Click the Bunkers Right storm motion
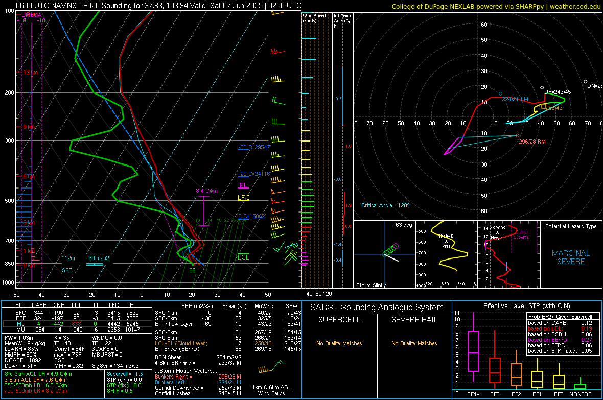Viewport: 603px width, 400px height. (198, 377)
